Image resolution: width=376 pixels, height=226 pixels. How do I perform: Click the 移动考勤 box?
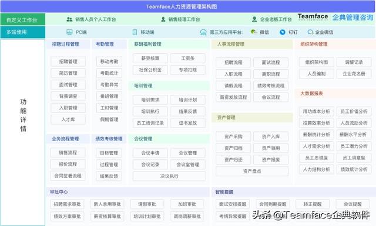(x=109, y=61)
